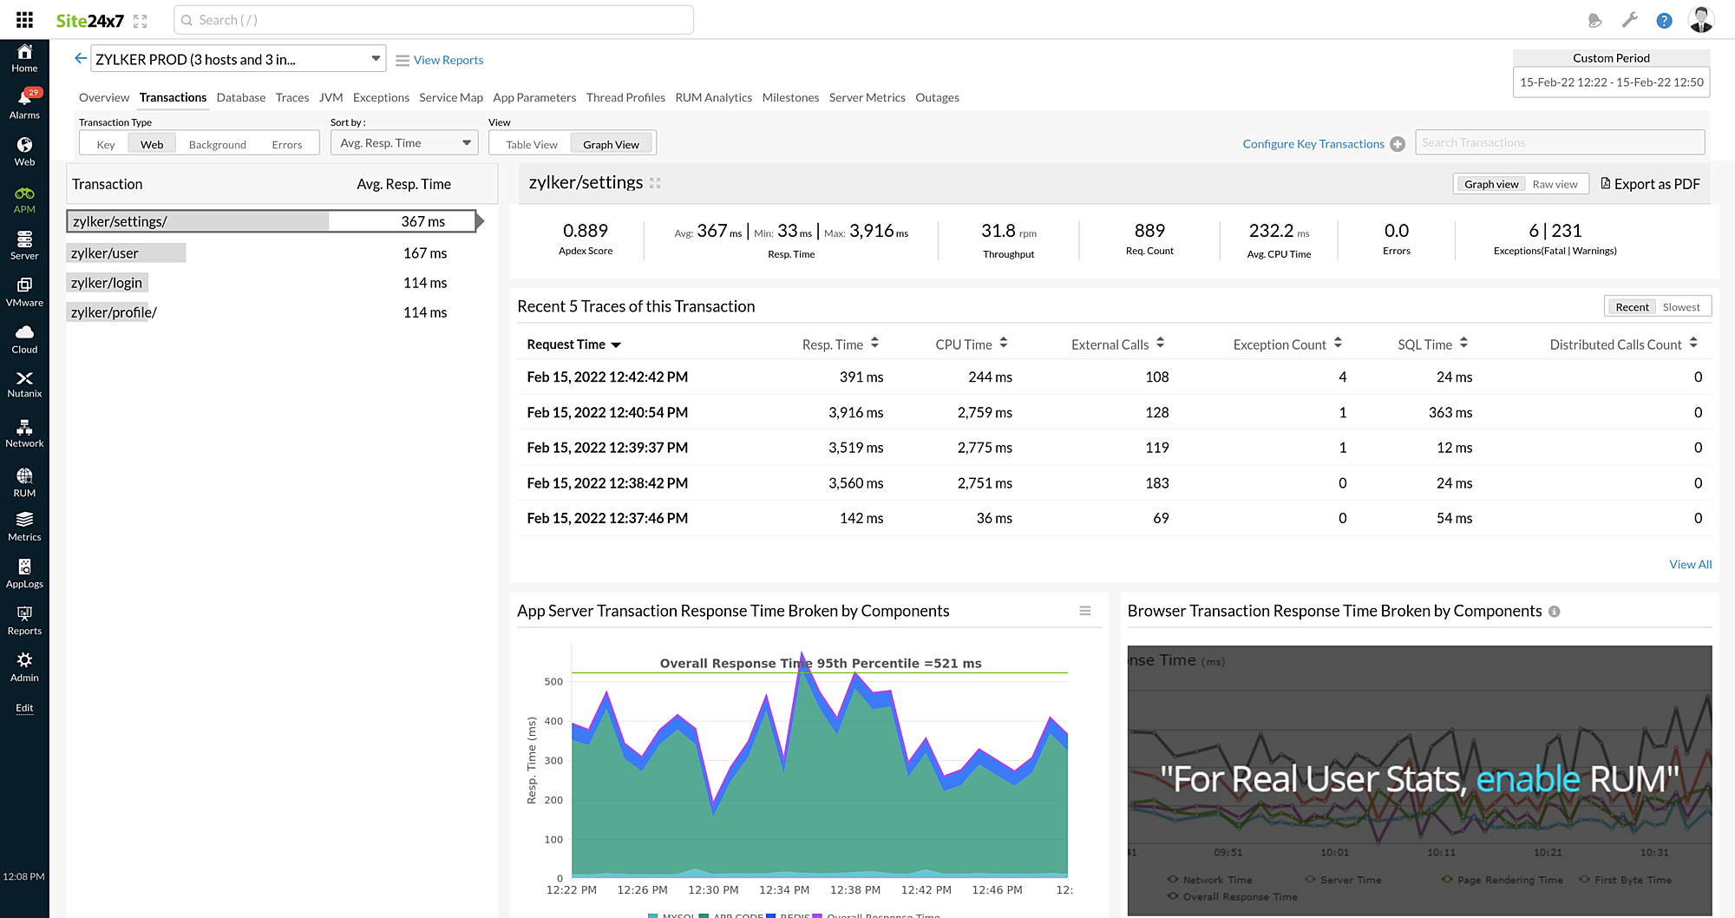The width and height of the screenshot is (1735, 918).
Task: Open Configure Key Transactions
Action: (1314, 143)
